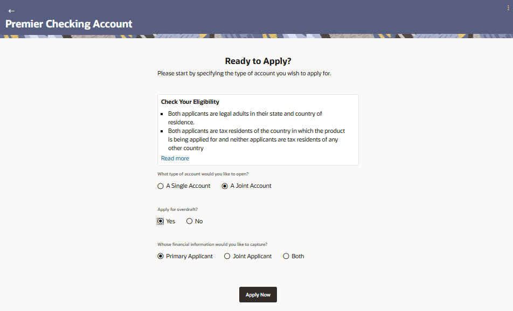This screenshot has width=513, height=311.
Task: Click the Ready to Apply? heading
Action: 258,61
